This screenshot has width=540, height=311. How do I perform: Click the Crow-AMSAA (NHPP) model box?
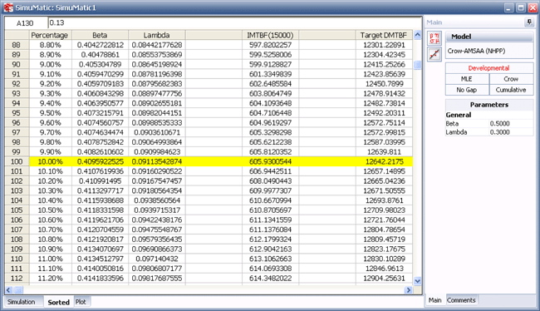(x=489, y=51)
